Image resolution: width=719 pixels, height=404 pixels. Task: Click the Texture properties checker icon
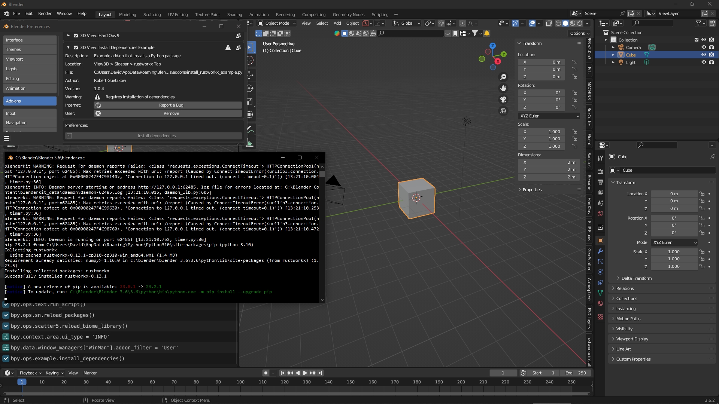[x=600, y=317]
